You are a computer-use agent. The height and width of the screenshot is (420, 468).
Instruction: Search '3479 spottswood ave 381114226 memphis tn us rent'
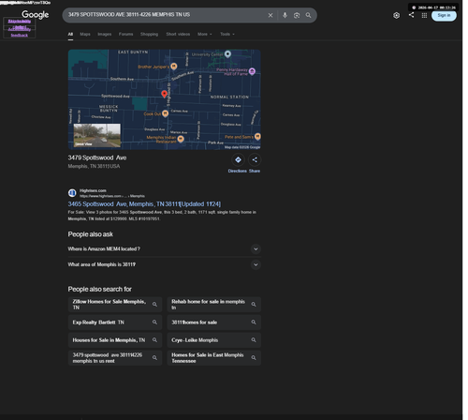pyautogui.click(x=115, y=358)
